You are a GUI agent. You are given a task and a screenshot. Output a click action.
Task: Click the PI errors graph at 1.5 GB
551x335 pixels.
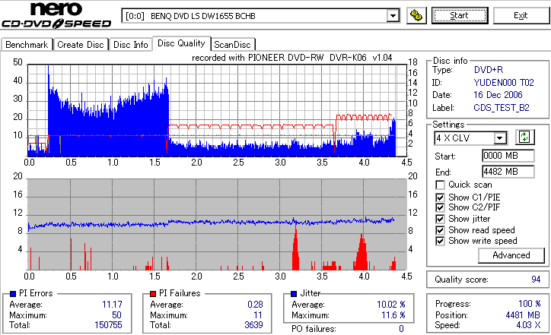click(154, 110)
